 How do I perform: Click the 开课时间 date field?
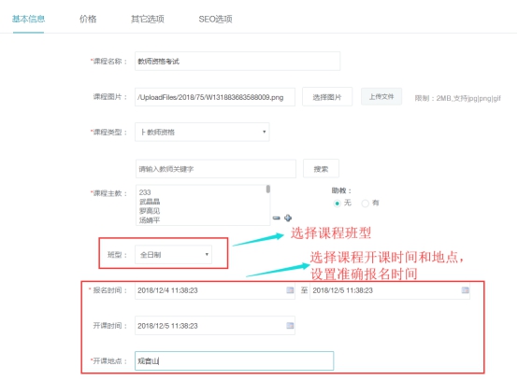click(x=215, y=326)
